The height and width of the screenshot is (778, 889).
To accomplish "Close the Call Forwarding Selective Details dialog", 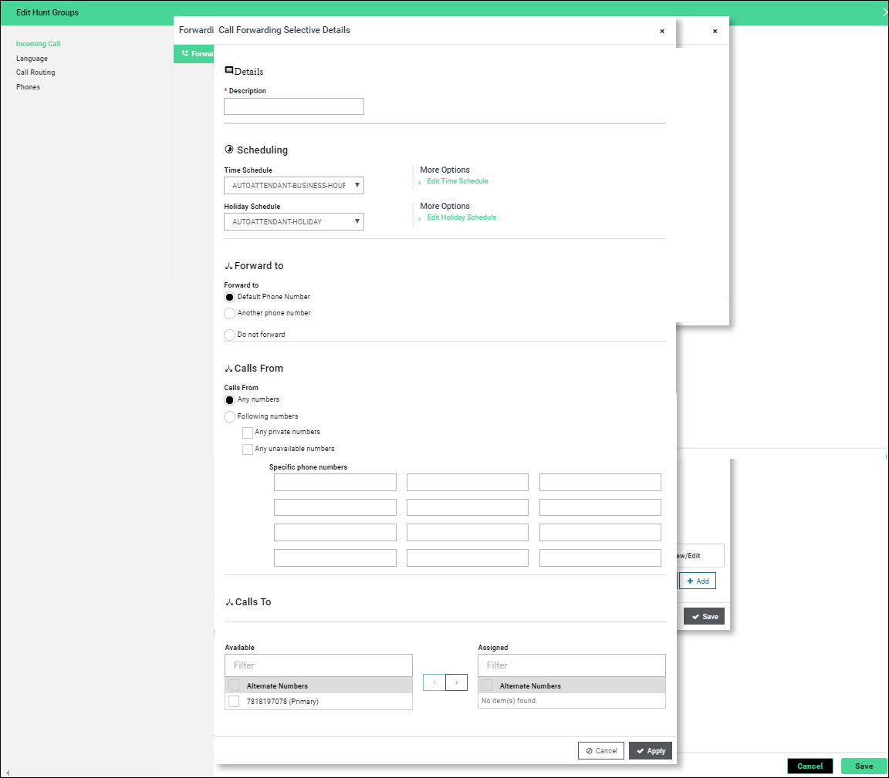I will (661, 32).
